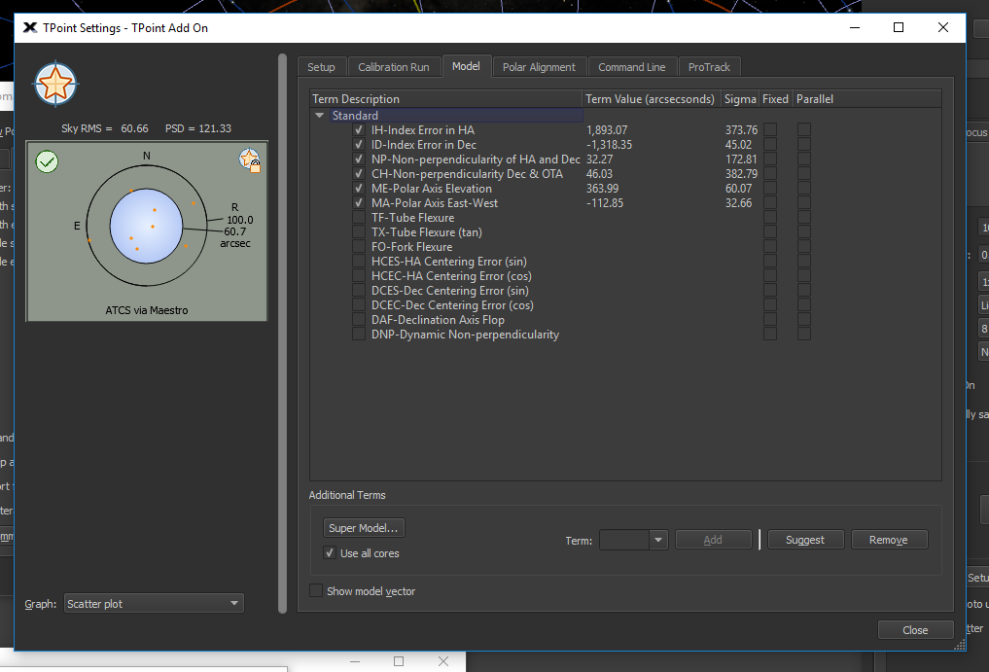The width and height of the screenshot is (989, 672).
Task: Uncheck ID-Index Error in Dec term
Action: (x=359, y=145)
